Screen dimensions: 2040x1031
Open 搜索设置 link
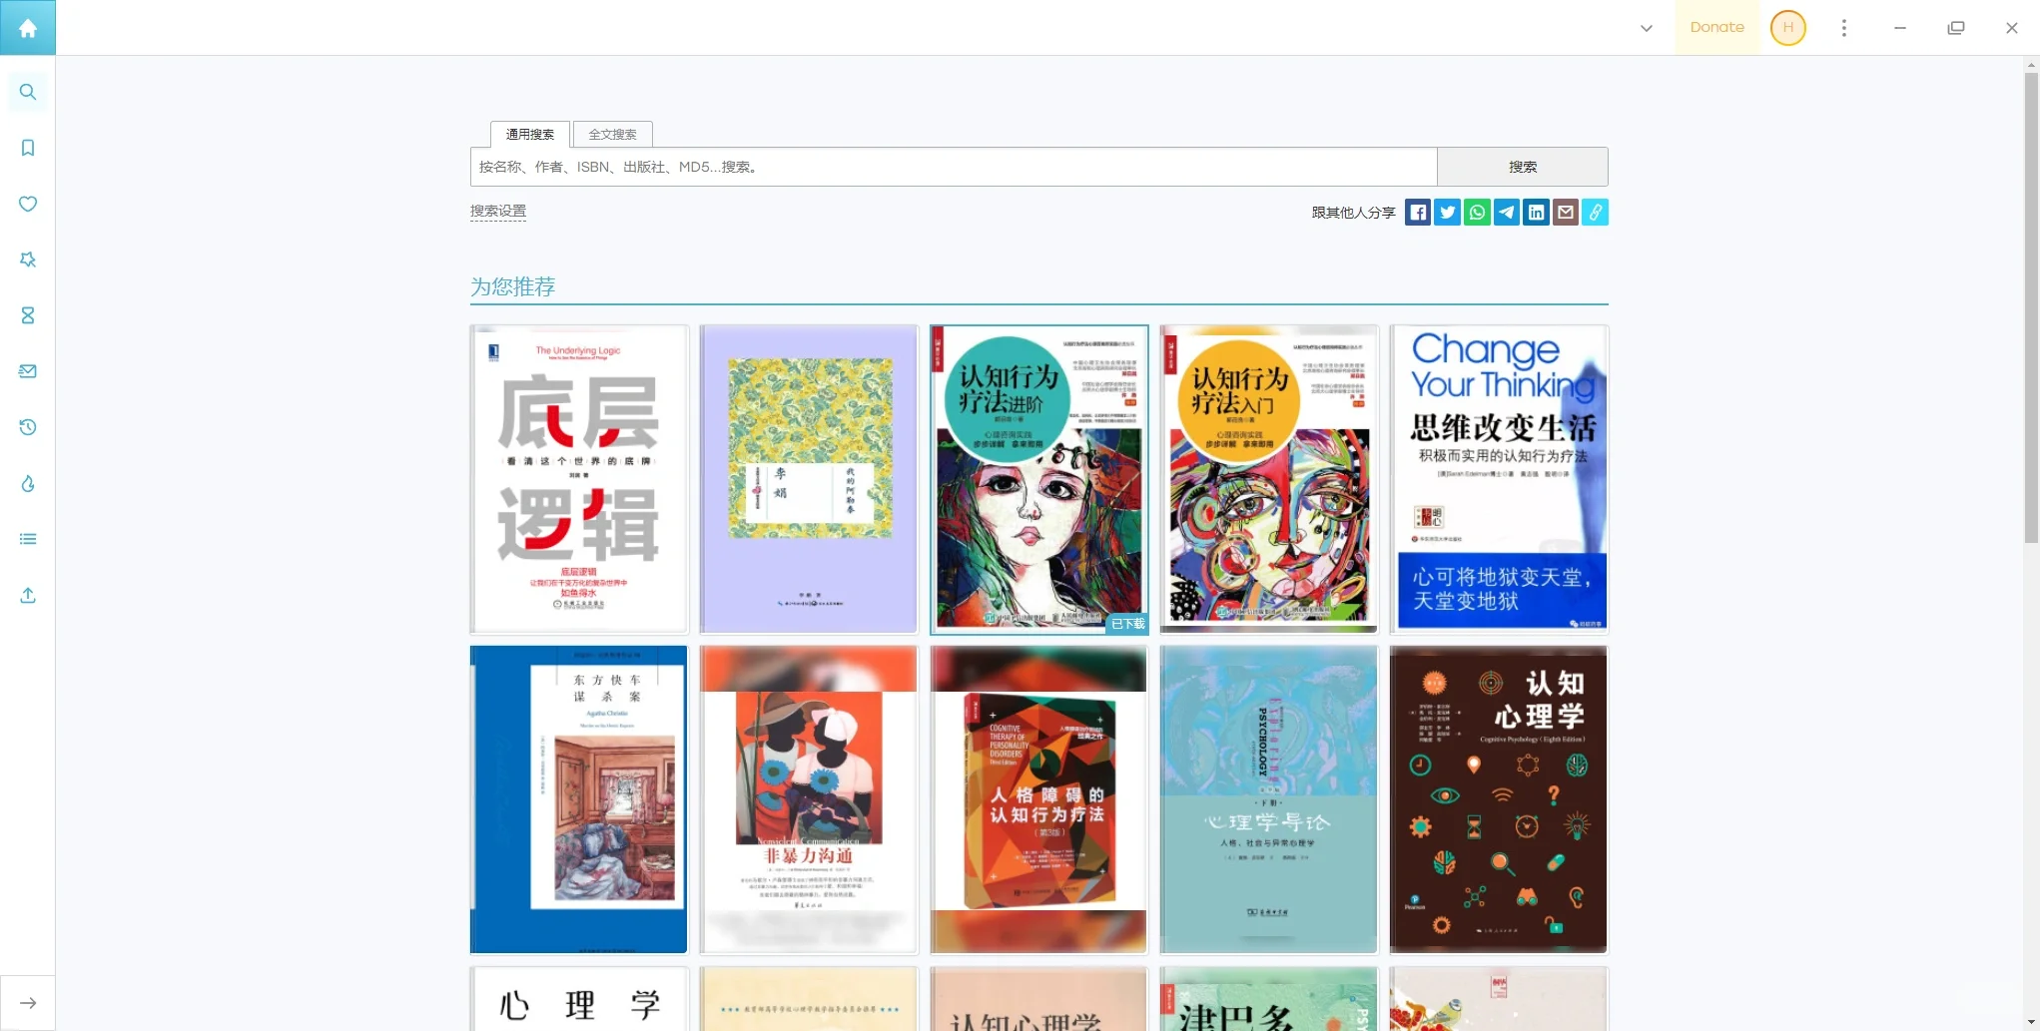(498, 211)
